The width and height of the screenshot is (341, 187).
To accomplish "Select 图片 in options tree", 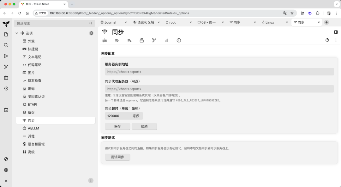I will coord(56,73).
